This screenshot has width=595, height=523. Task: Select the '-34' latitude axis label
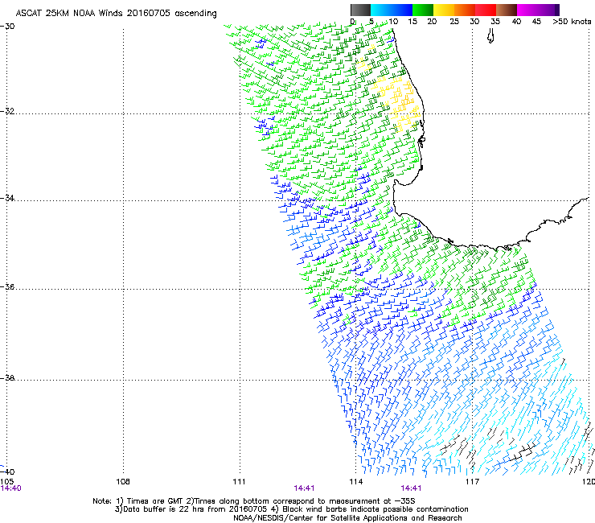[7, 198]
